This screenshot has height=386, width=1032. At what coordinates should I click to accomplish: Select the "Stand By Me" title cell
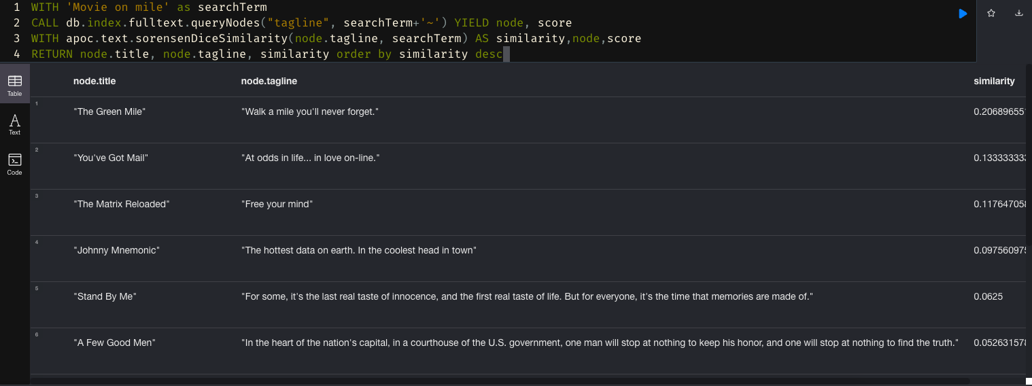point(105,296)
